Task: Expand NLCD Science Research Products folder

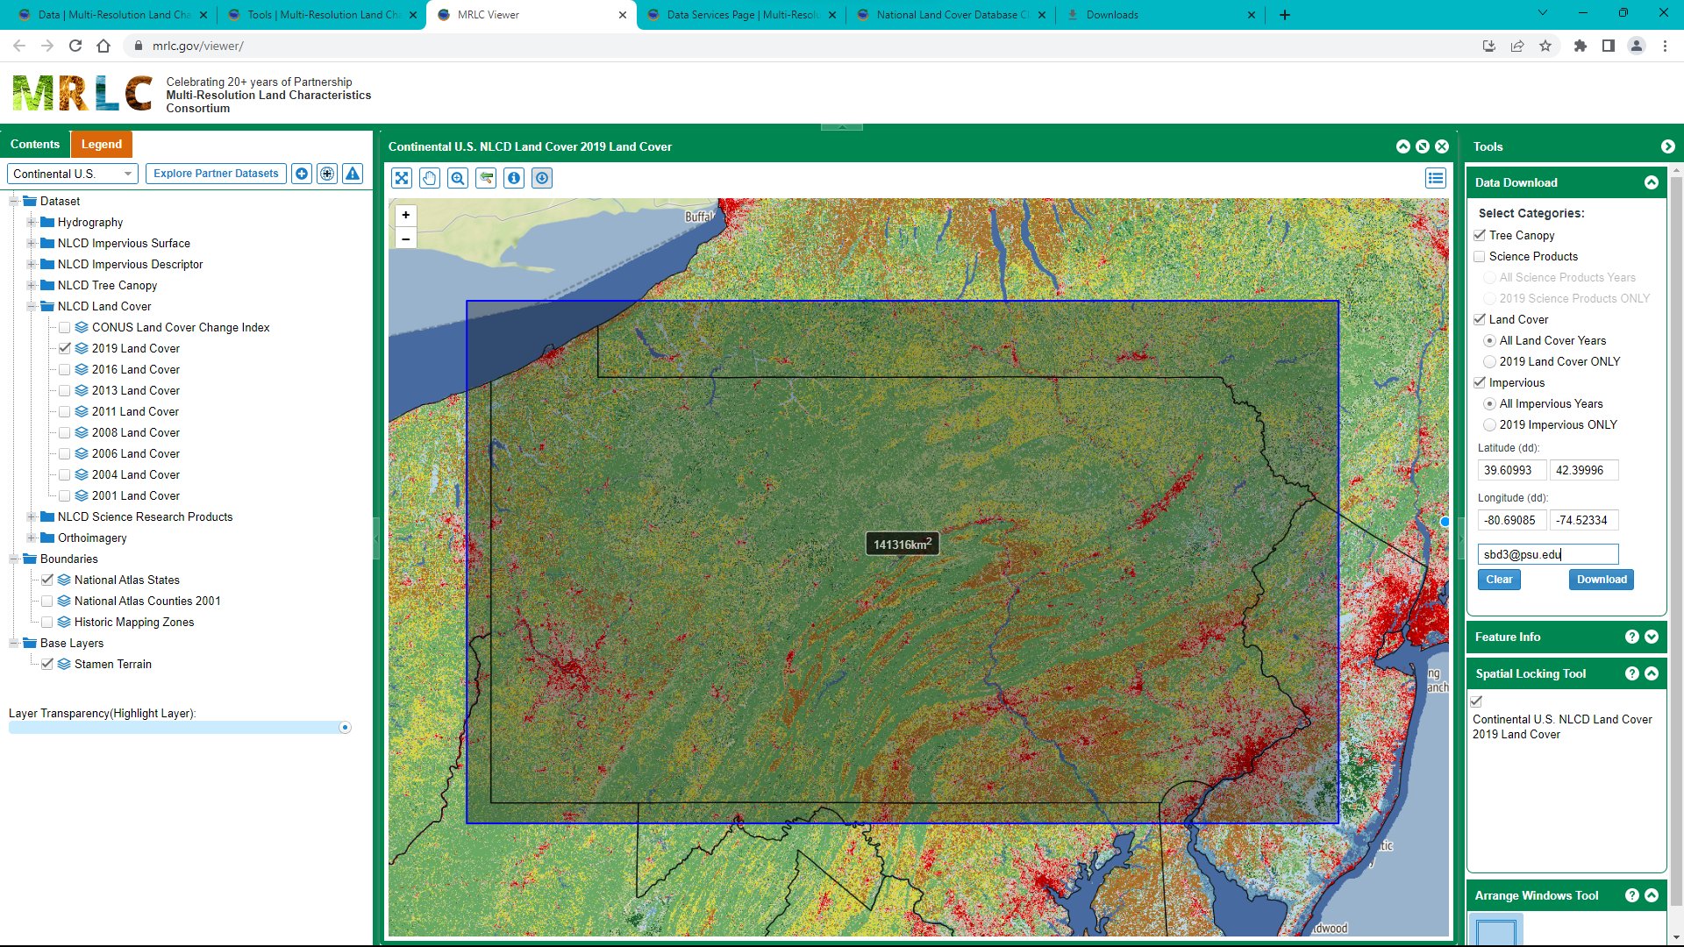Action: pyautogui.click(x=32, y=516)
